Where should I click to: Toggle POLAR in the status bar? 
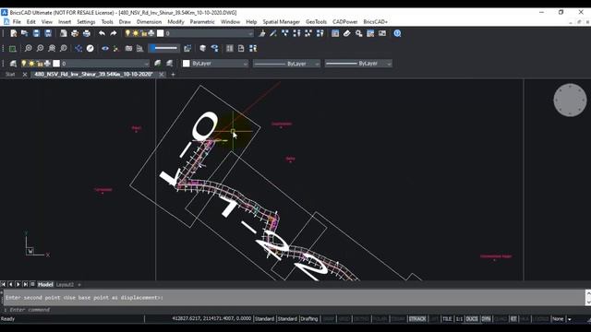[x=380, y=319]
